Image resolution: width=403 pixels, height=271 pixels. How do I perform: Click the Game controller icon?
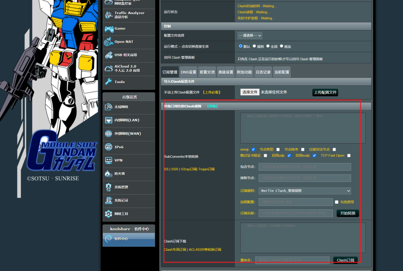109,29
